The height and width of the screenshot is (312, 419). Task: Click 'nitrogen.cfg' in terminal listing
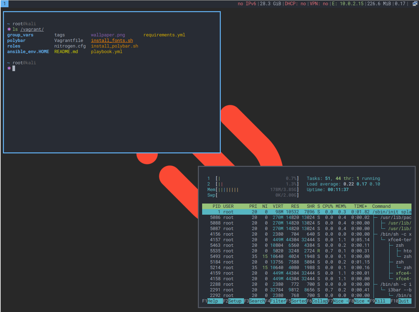pyautogui.click(x=70, y=46)
